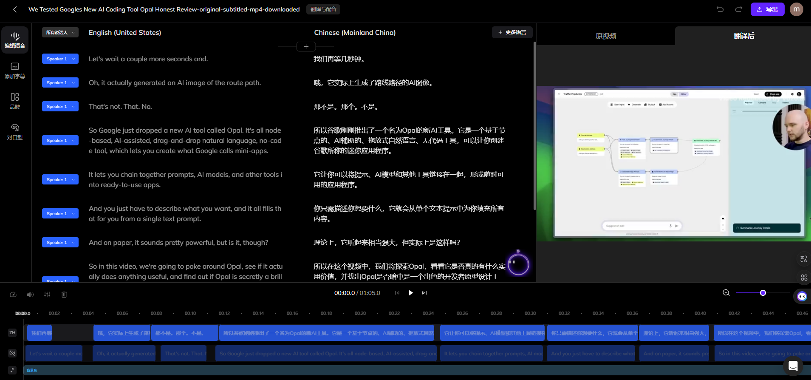Screen dimensions: 811x380
Task: Zoom out the timeline
Action: tap(726, 293)
